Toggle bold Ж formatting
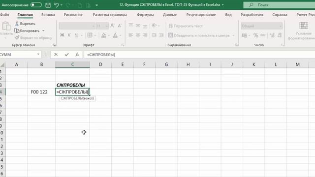This screenshot has height=177, width=315. click(62, 35)
